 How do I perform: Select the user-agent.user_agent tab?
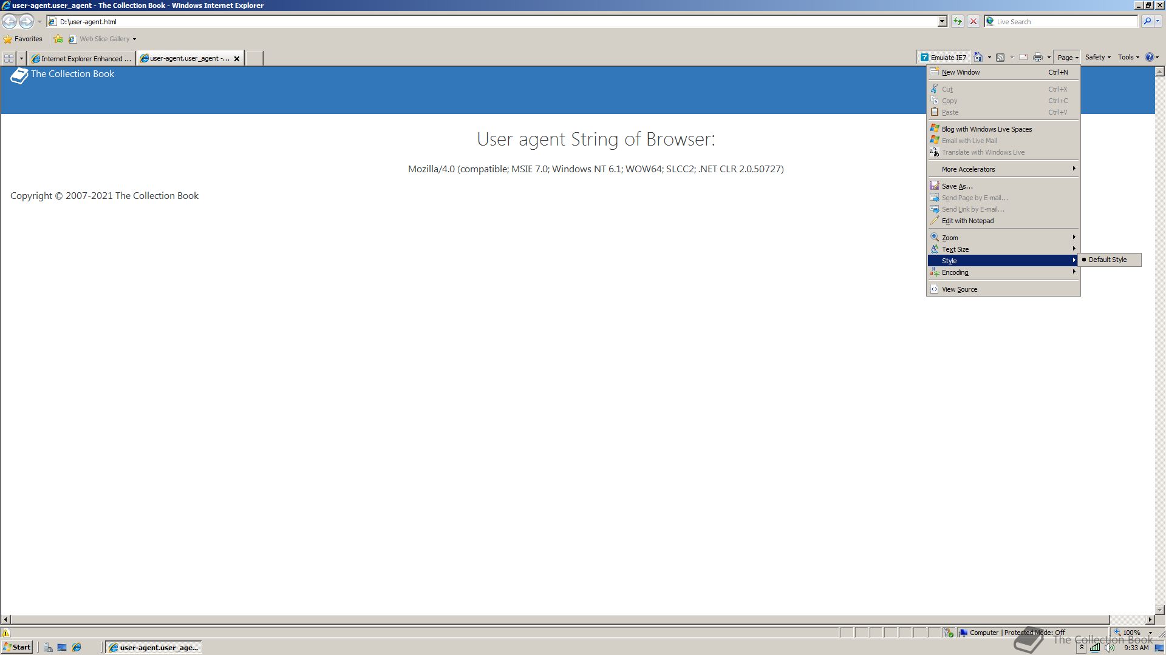pyautogui.click(x=185, y=58)
